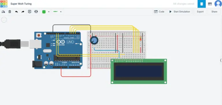
Task: Open component list table view
Action: click(210, 4)
